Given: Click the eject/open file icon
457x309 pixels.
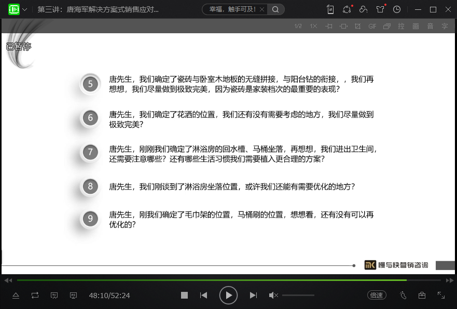Looking at the screenshot, I should tap(16, 295).
